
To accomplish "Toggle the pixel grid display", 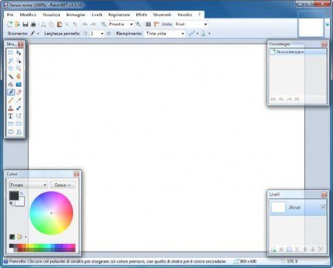I will [149, 24].
